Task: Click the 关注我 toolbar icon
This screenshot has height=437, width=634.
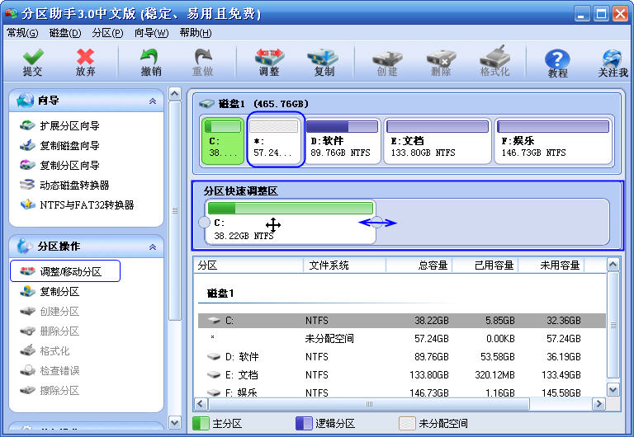Action: coord(613,63)
